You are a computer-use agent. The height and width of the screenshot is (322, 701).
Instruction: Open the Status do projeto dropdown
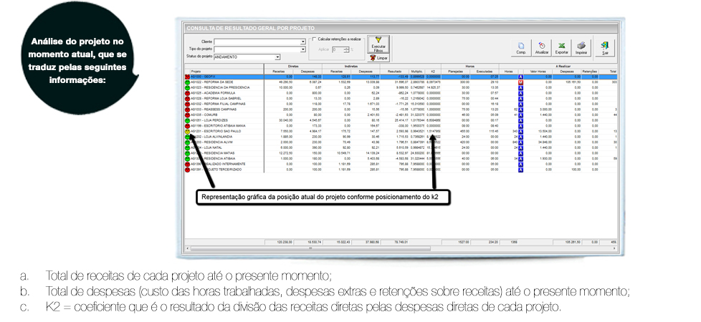277,57
